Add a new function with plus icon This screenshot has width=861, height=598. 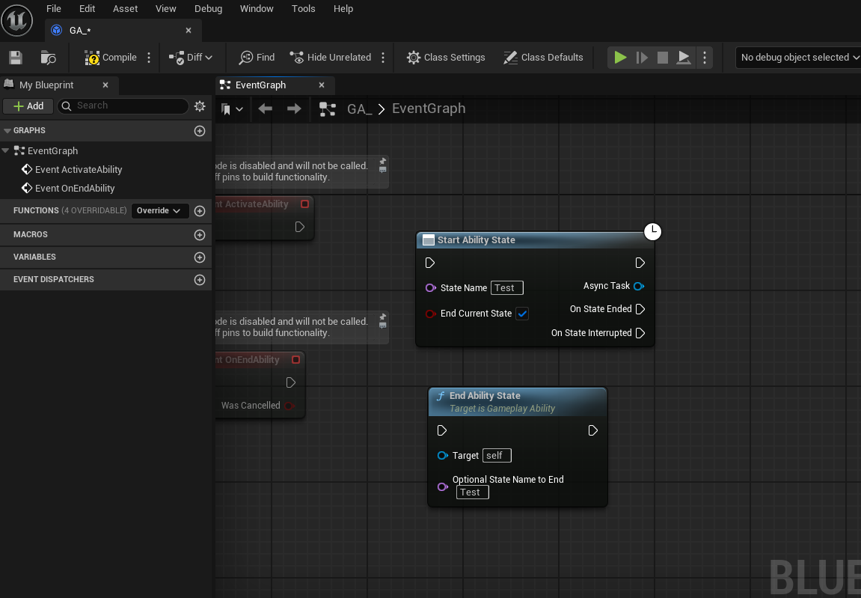tap(200, 211)
